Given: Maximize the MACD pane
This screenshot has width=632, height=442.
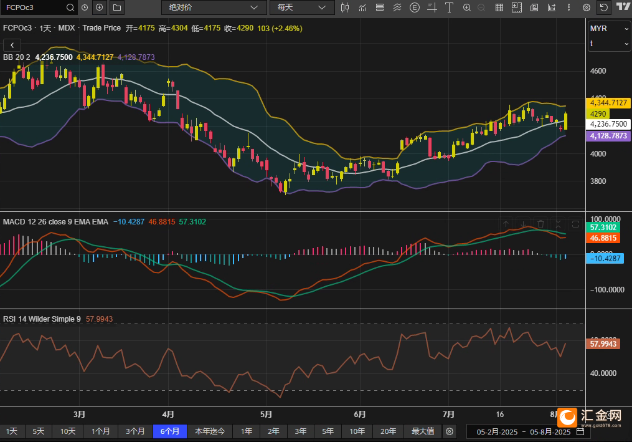Looking at the screenshot, I should (575, 224).
